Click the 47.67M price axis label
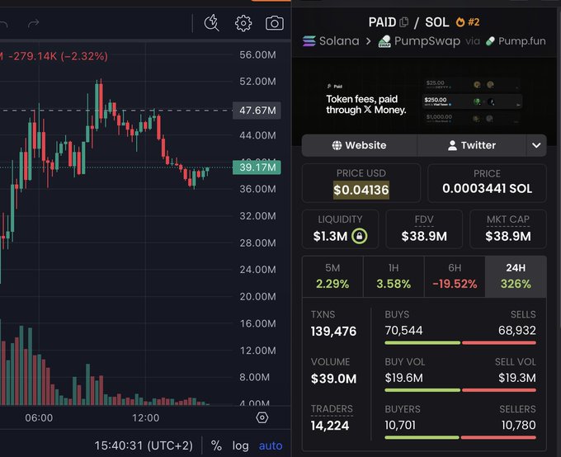The height and width of the screenshot is (457, 561). tap(257, 111)
